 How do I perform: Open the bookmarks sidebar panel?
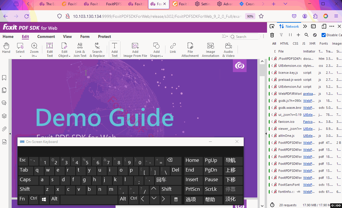pos(4,78)
